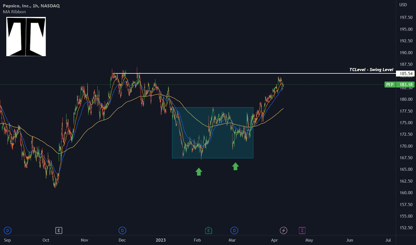Click the April lightning bolt event icon

(x=283, y=230)
